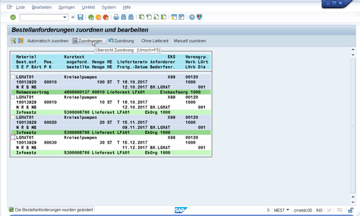Viewport: 360px width, 216px height.
Task: Click the orange Exit icon
Action: coord(98,17)
